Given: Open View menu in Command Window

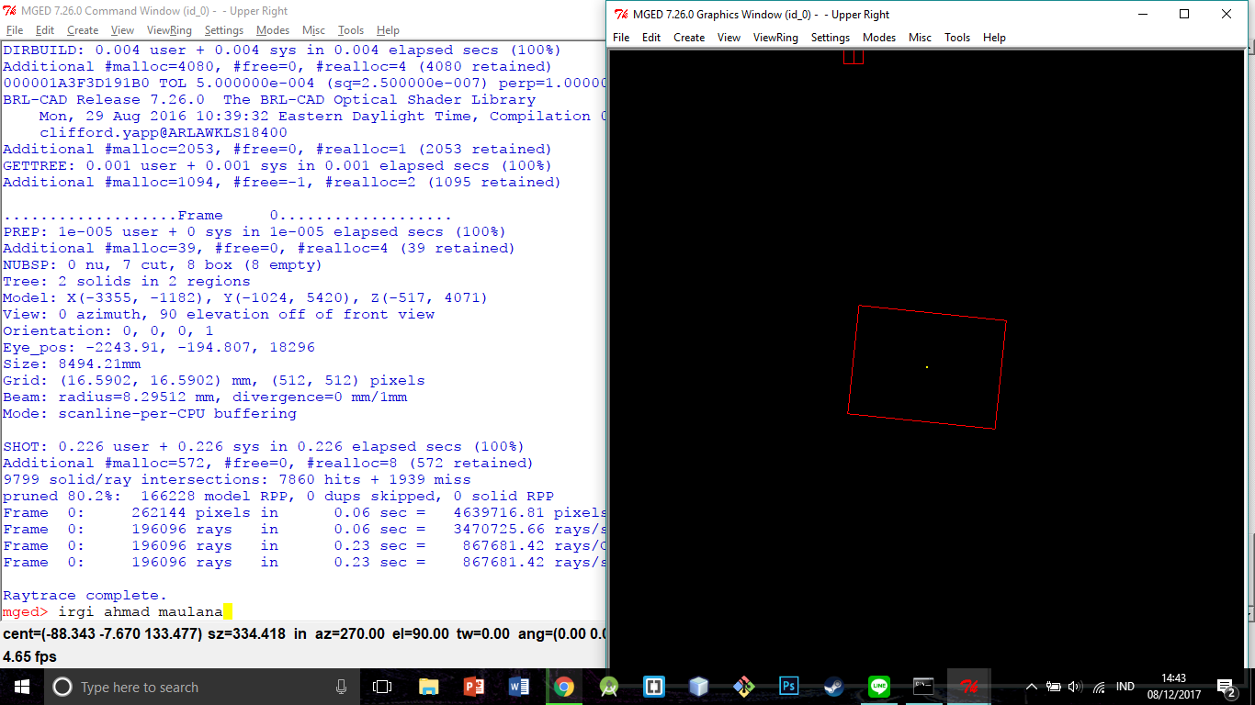Looking at the screenshot, I should pyautogui.click(x=122, y=30).
